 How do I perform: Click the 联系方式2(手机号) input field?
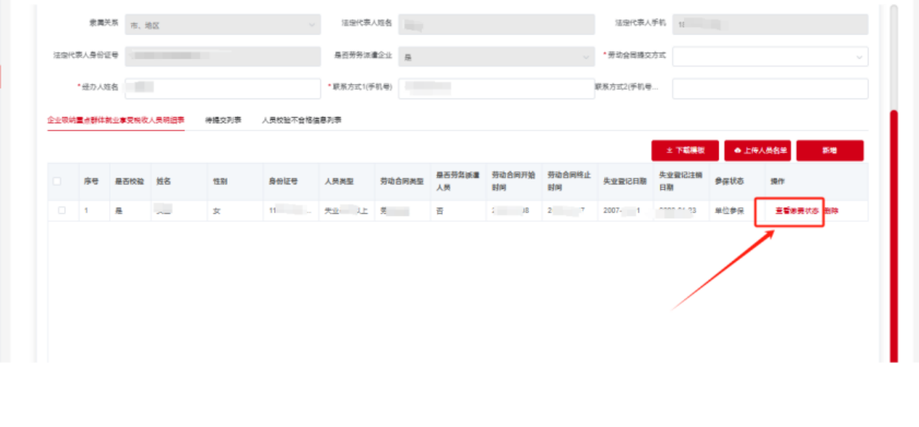(770, 88)
